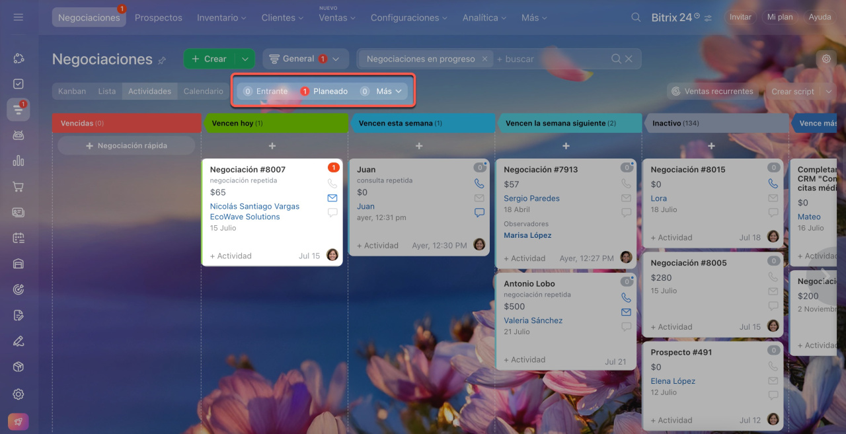The height and width of the screenshot is (434, 846).
Task: Open the General pipeline dropdown
Action: coord(305,59)
